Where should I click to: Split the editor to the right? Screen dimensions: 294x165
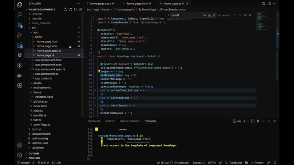pos(269,4)
